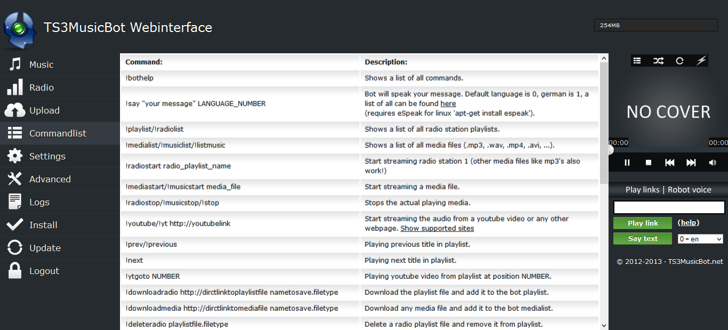Select the !radiostart radio_playlist_name cell
Viewport: 728px width, 330px height.
pyautogui.click(x=240, y=166)
